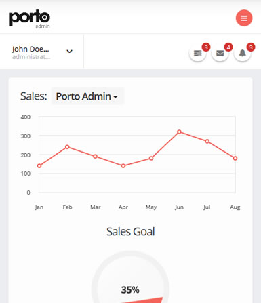The width and height of the screenshot is (261, 303).
Task: Select the Jun data point on chart
Action: [179, 132]
